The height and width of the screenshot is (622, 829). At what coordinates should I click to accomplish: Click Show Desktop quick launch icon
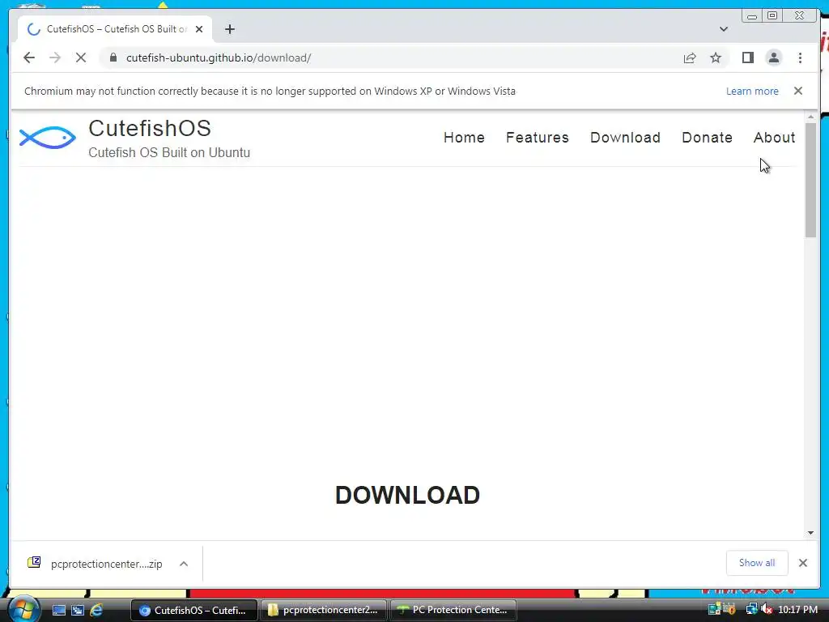tap(58, 611)
